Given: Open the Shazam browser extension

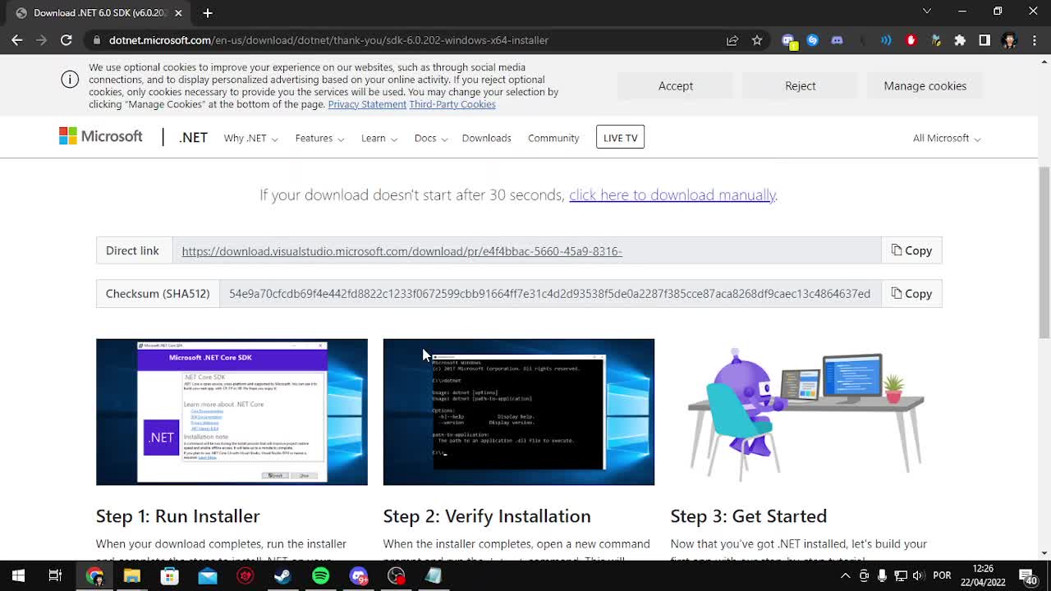Looking at the screenshot, I should (x=812, y=40).
